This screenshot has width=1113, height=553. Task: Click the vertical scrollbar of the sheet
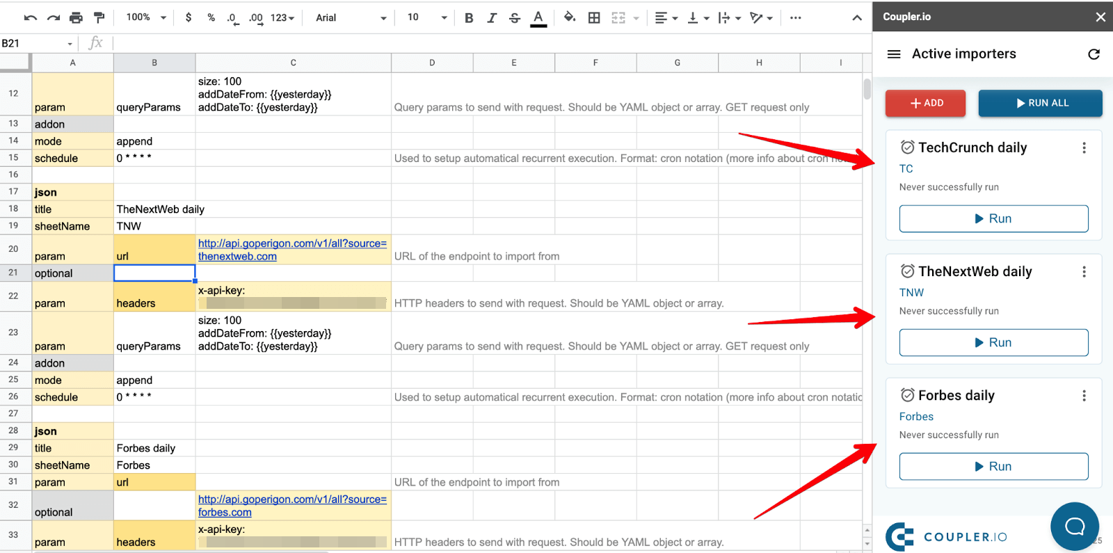pyautogui.click(x=867, y=89)
